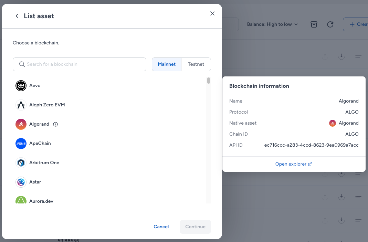Click the archive box icon in toolbar

tap(314, 24)
